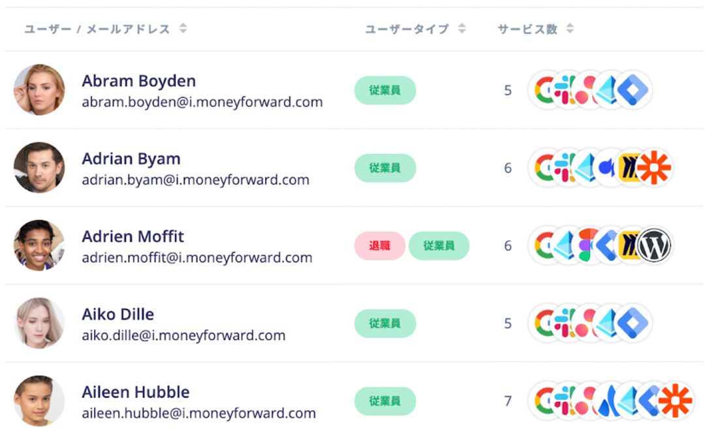Open Adrian Byam's avatar photo
The height and width of the screenshot is (438, 705).
coord(39,168)
